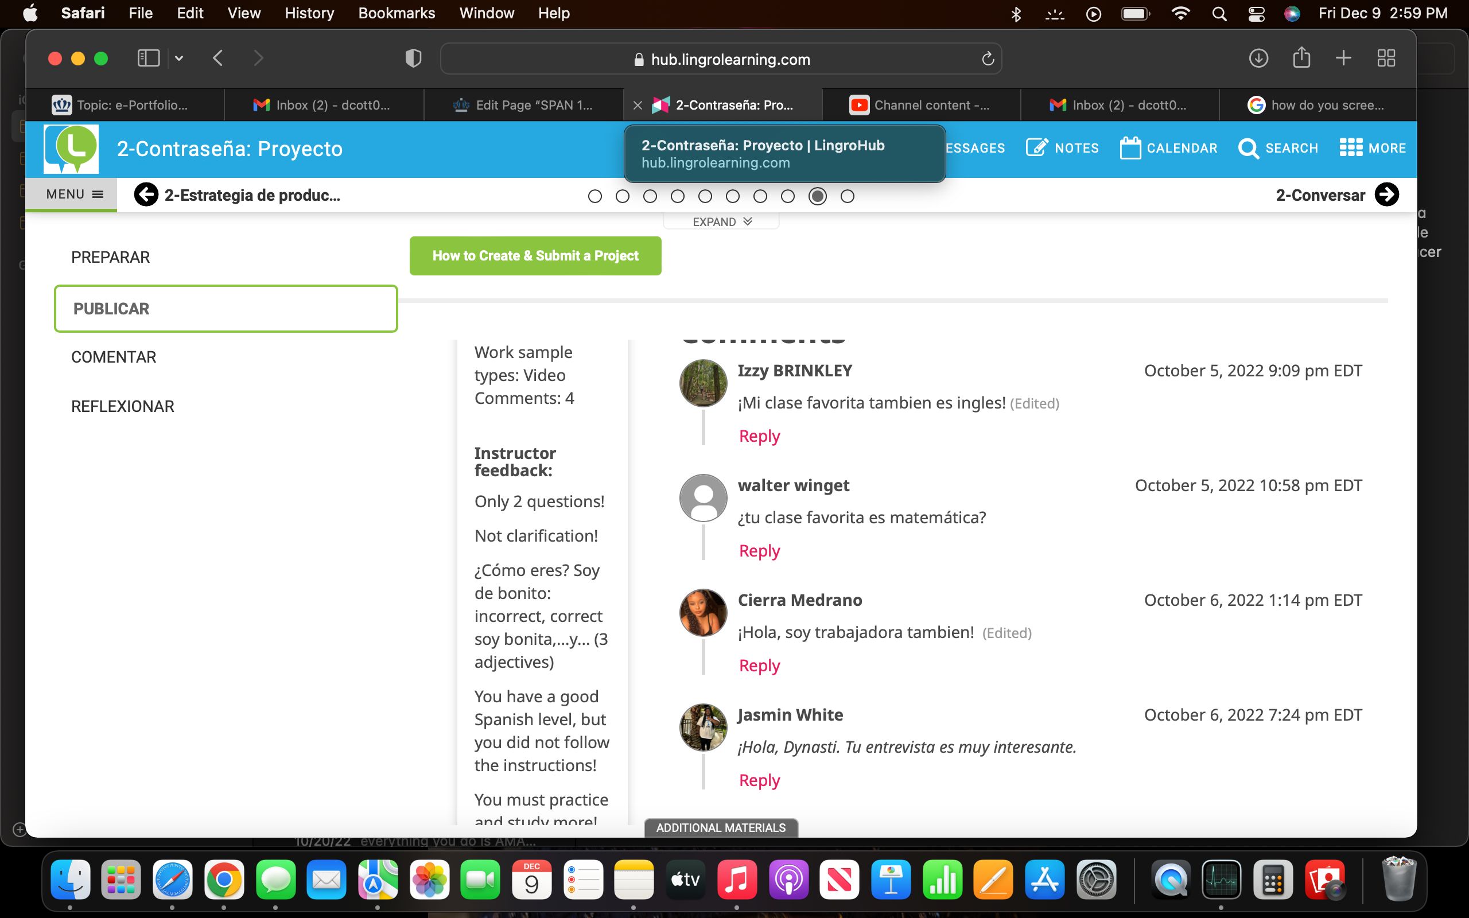Viewport: 1469px width, 918px height.
Task: Open Trash in the Dock
Action: click(1398, 878)
